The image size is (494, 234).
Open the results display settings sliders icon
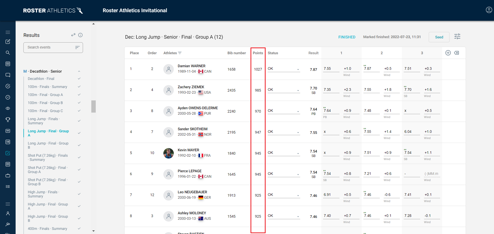pos(457,37)
